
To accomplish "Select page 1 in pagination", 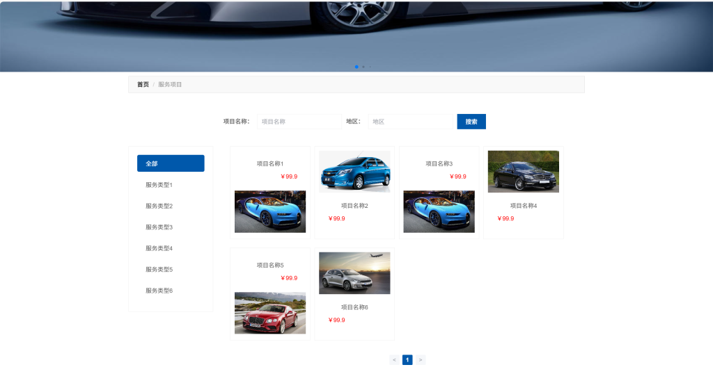I will point(407,360).
